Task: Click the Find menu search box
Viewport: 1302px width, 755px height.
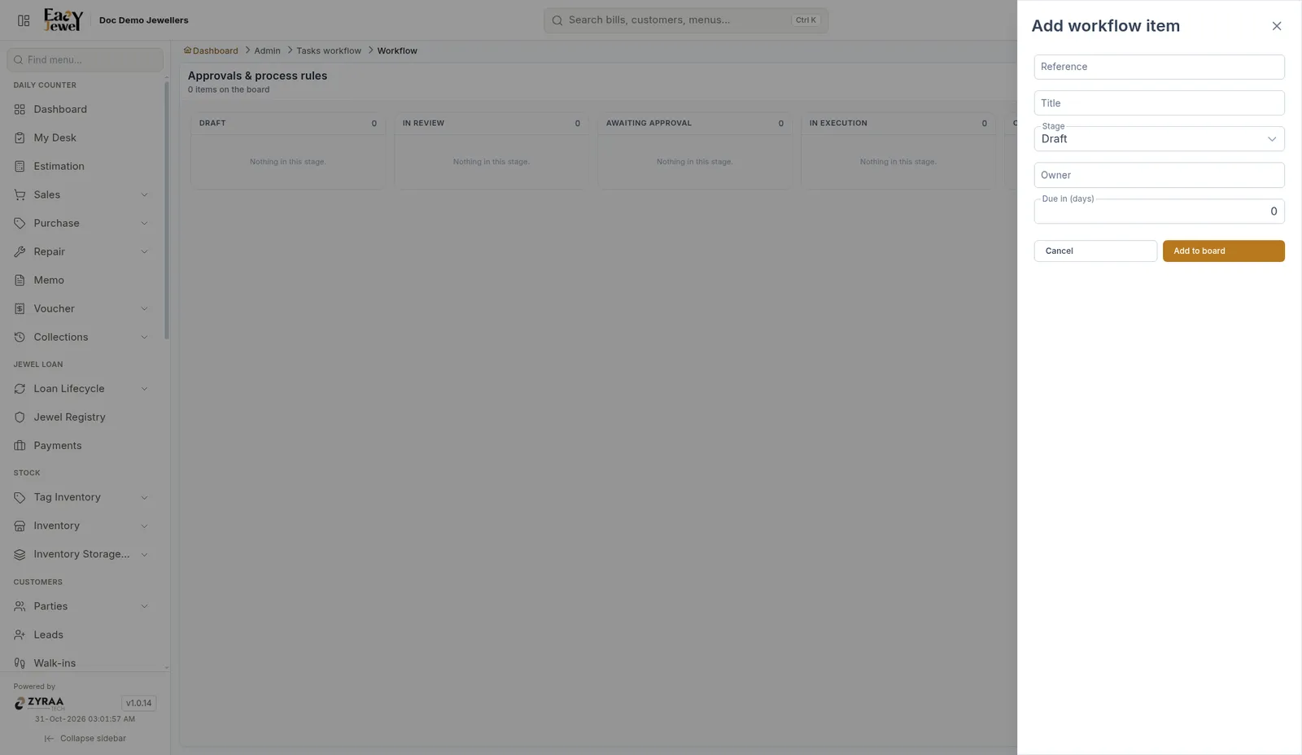Action: 85,59
